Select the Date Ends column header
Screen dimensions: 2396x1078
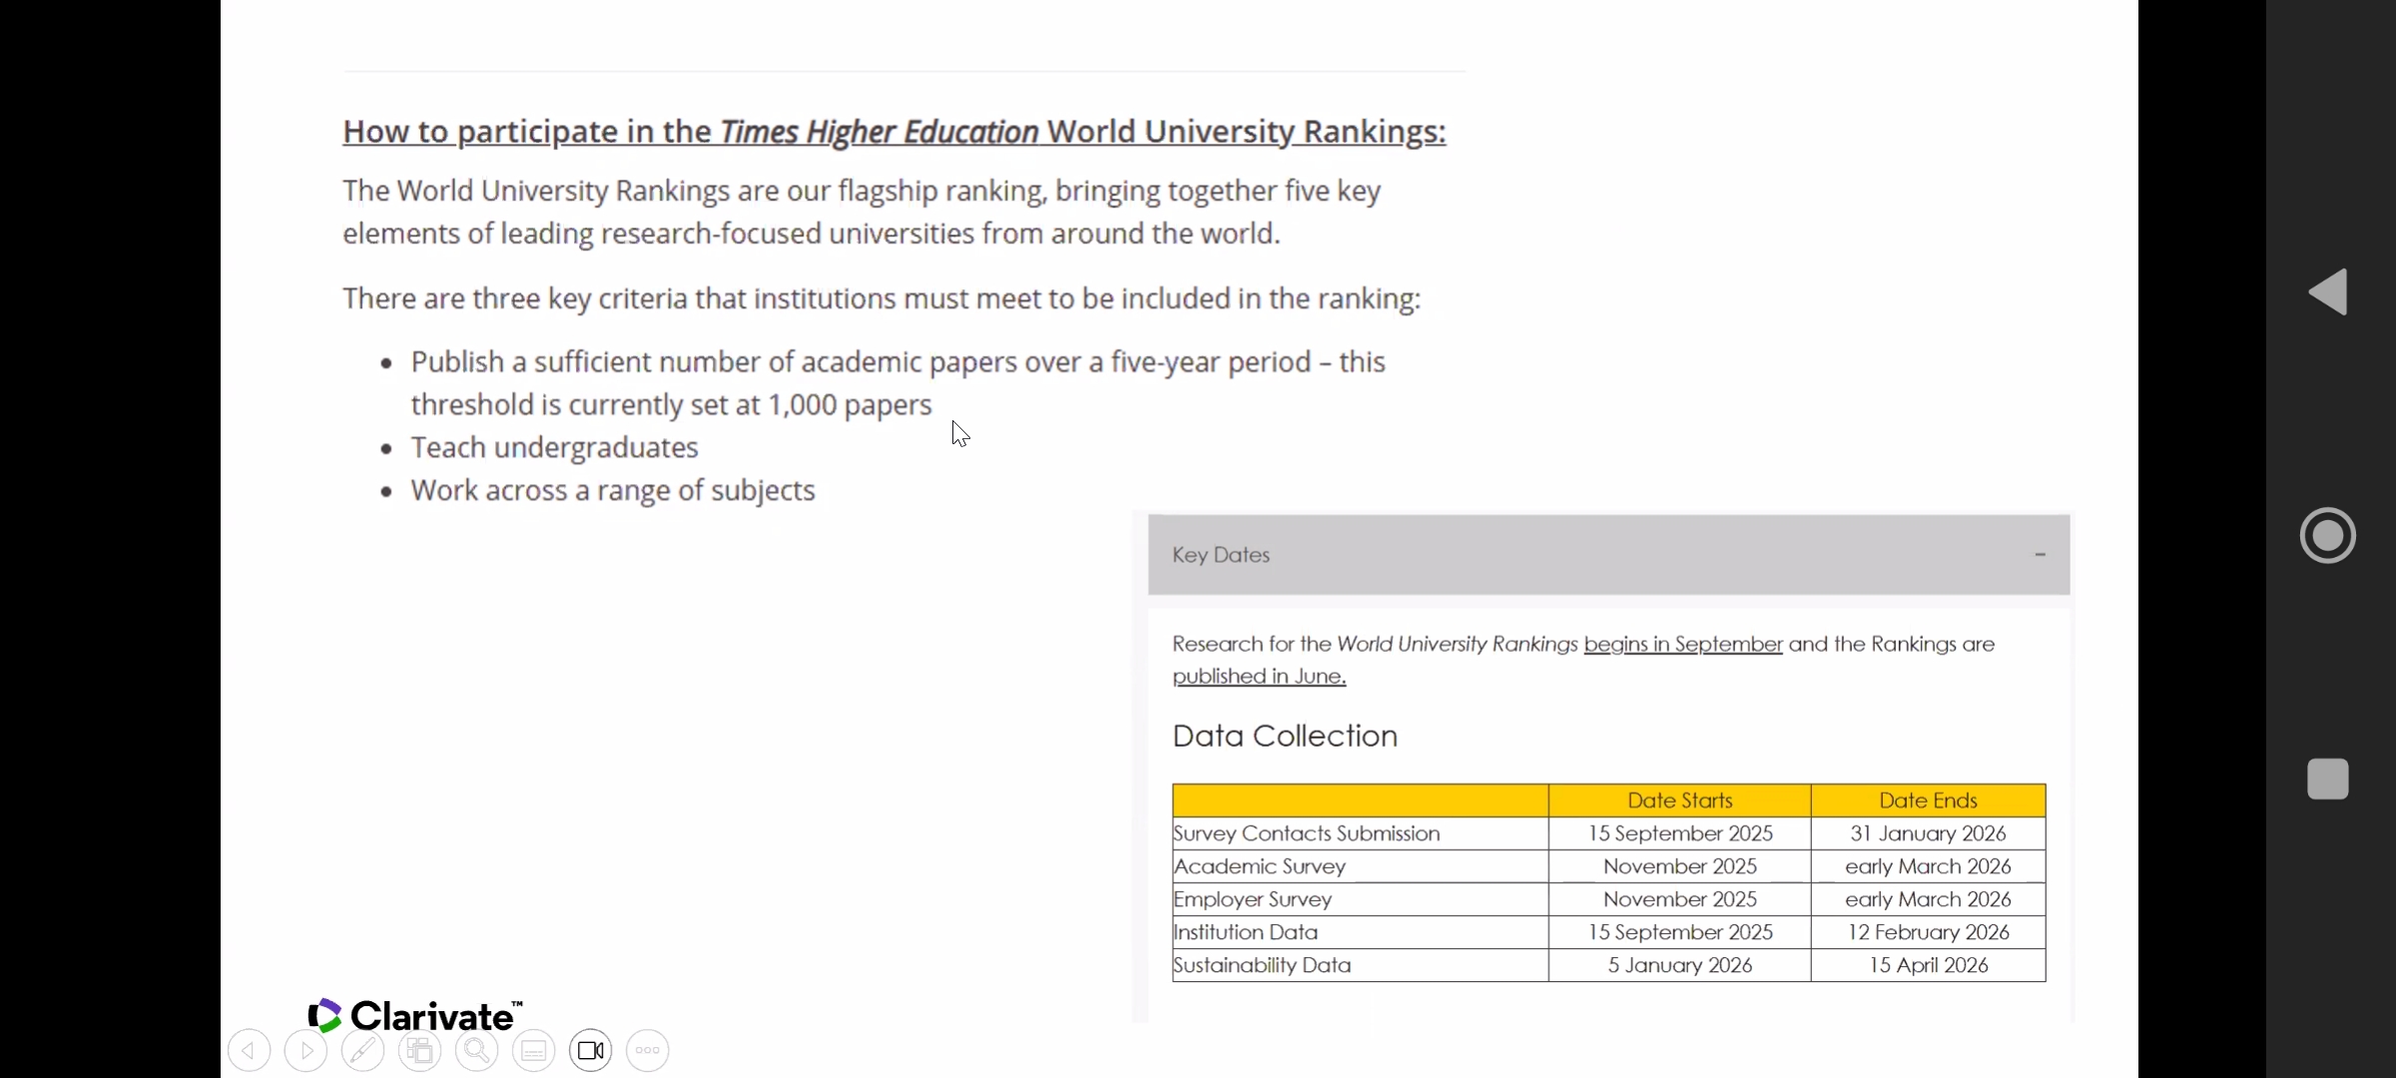click(1928, 801)
